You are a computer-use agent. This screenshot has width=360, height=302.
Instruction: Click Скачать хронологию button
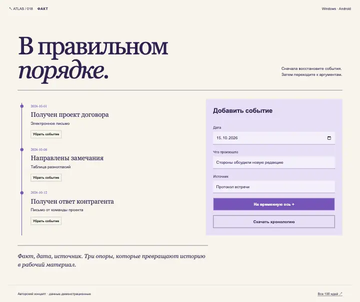[274, 222]
